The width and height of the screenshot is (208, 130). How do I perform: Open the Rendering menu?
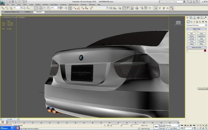[x=63, y=5]
